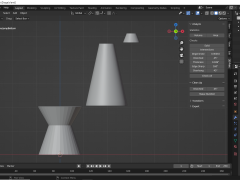The image size is (240, 180).
Task: Open the Help menu
Action: click(x=6, y=7)
